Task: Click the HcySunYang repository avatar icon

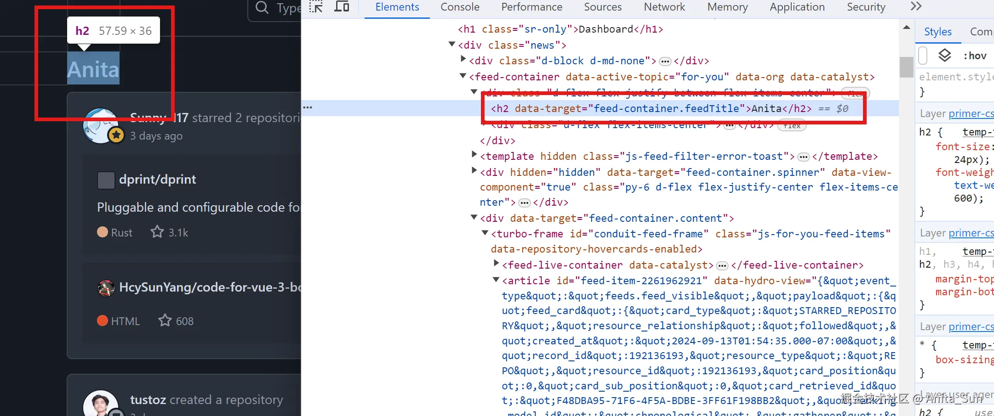Action: pos(106,288)
